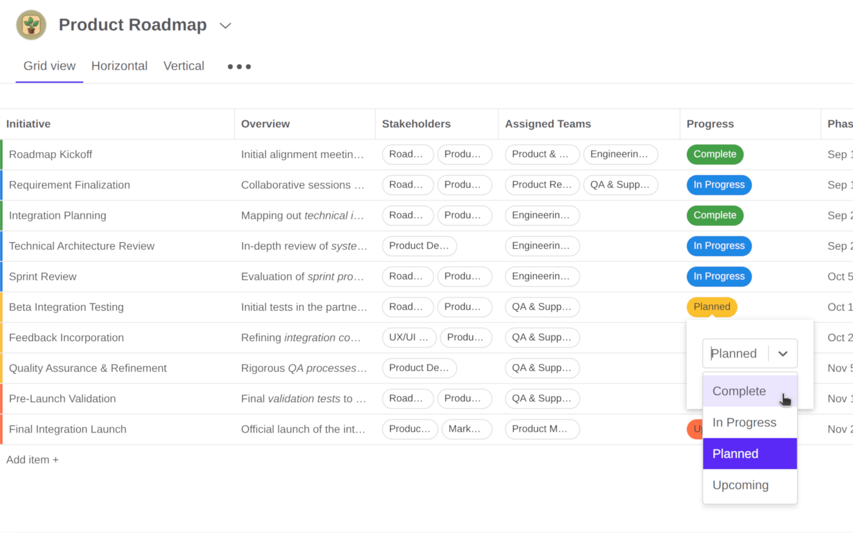
Task: Open the more options ellipsis menu
Action: click(x=238, y=66)
